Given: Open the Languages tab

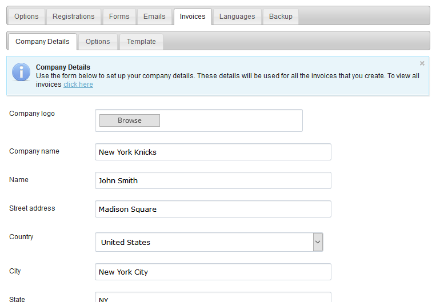Looking at the screenshot, I should tap(237, 17).
